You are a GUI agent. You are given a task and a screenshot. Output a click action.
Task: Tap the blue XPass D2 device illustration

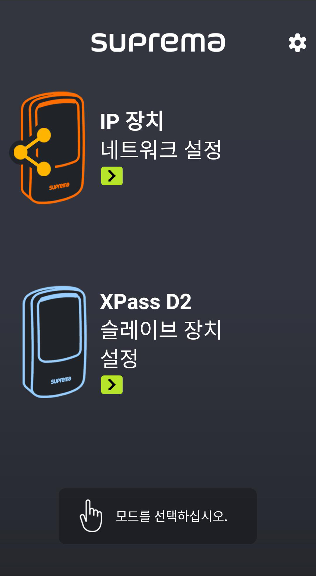pyautogui.click(x=54, y=342)
